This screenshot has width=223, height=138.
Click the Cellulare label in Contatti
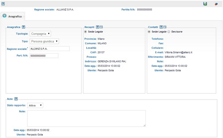click(x=157, y=48)
